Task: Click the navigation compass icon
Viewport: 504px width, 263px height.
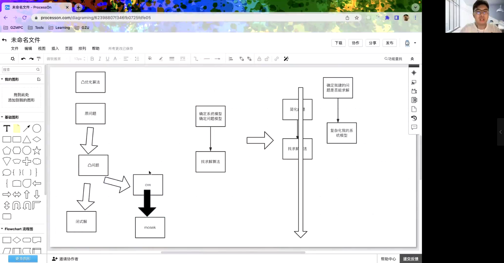Action: tap(414, 73)
